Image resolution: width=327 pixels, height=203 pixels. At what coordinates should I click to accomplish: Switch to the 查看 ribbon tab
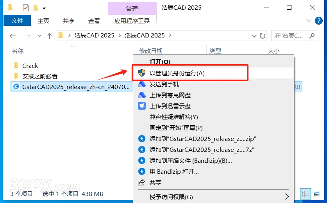[x=94, y=21]
